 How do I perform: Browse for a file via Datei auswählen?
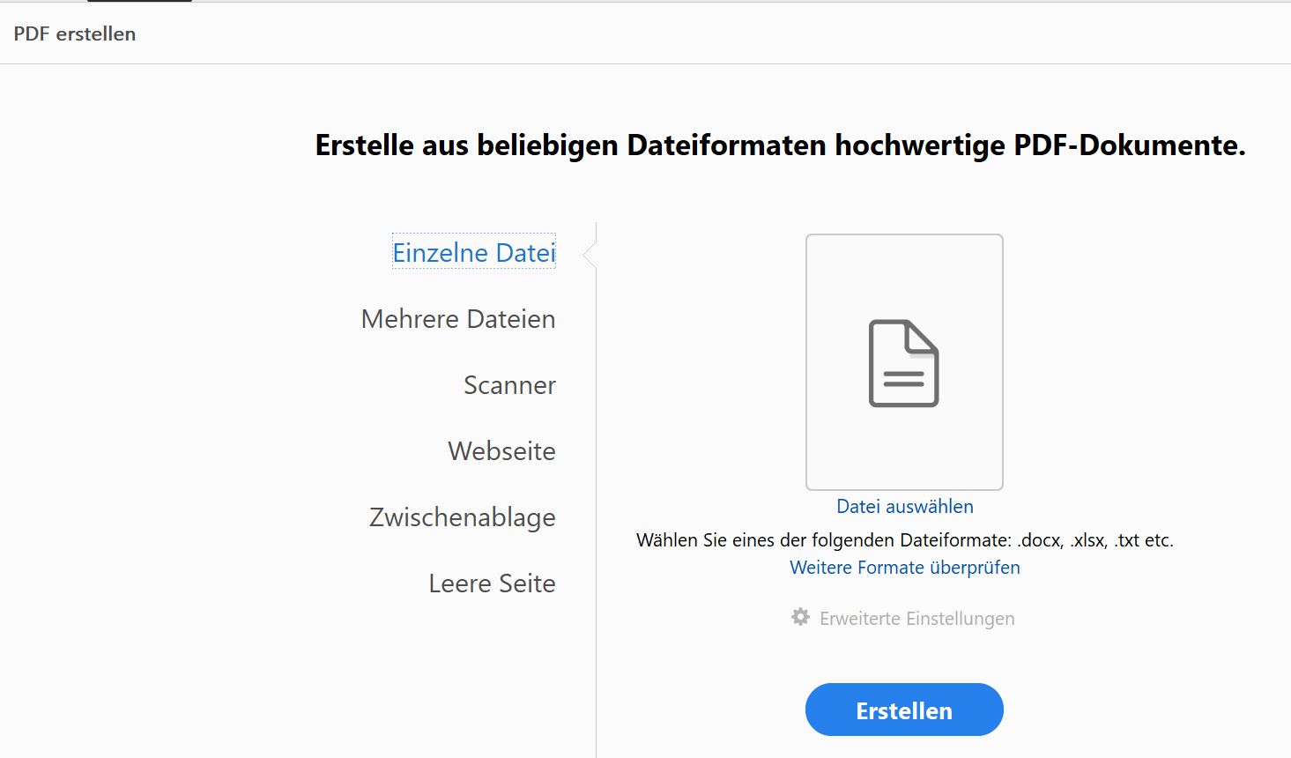903,506
